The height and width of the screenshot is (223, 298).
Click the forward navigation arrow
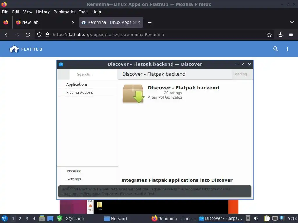point(17,35)
